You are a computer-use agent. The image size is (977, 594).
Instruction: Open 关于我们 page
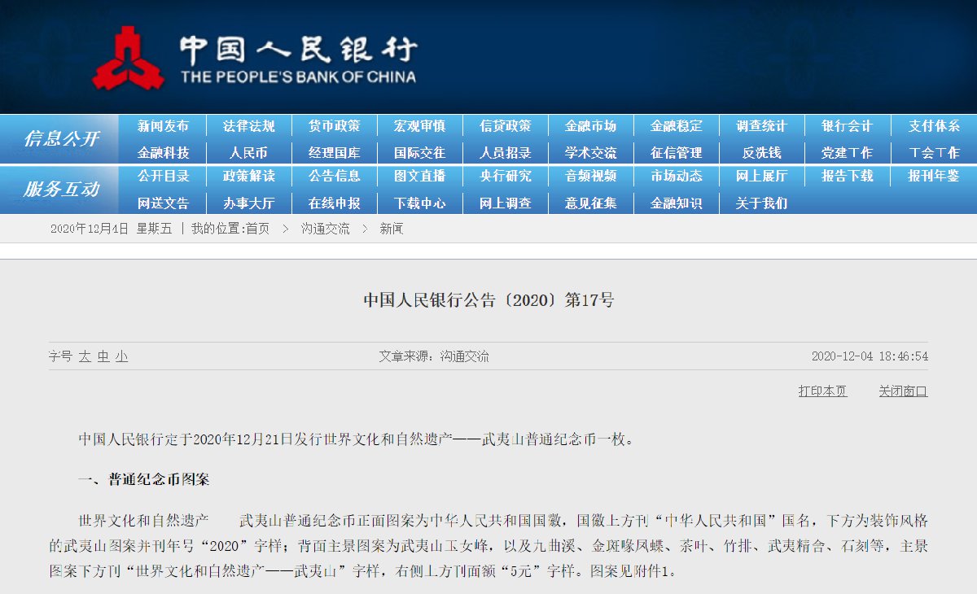(x=761, y=203)
